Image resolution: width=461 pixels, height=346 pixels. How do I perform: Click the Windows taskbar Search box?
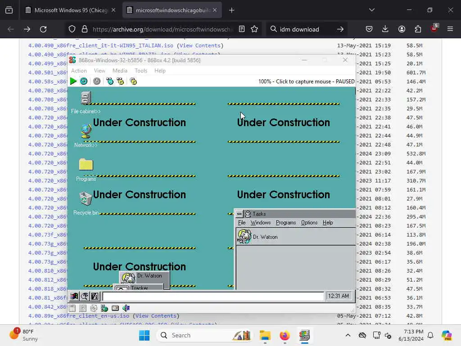tap(204, 335)
